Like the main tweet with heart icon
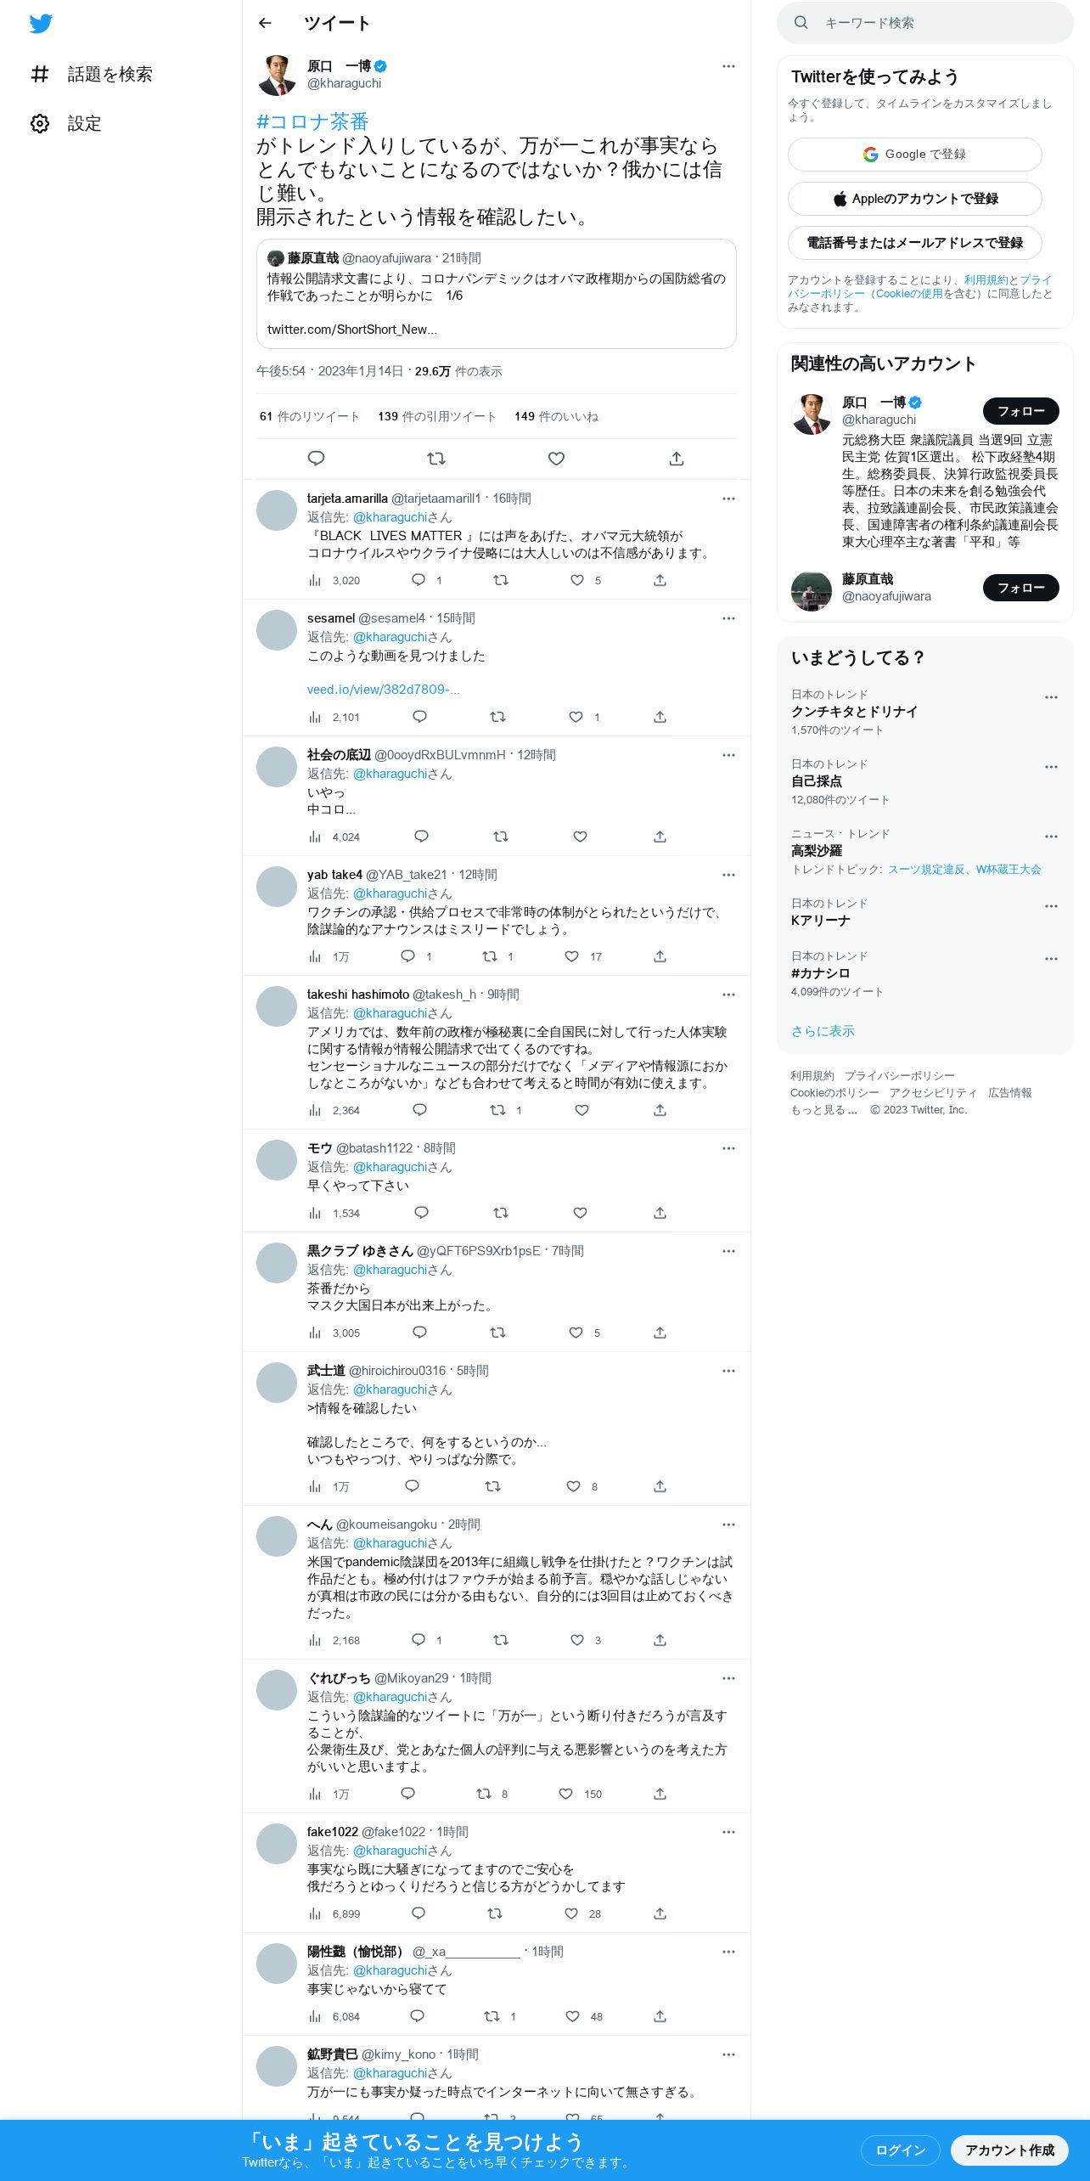This screenshot has height=2181, width=1090. (x=556, y=459)
